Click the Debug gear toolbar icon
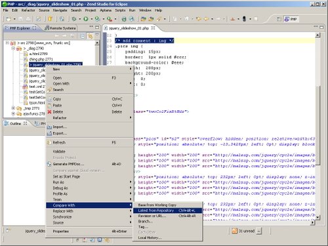The height and width of the screenshot is (246, 328). pyautogui.click(x=74, y=19)
